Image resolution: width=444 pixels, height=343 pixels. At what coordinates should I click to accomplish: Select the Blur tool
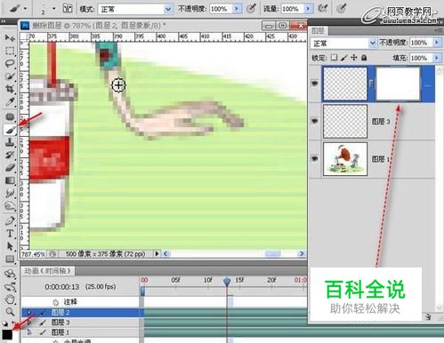pos(10,193)
